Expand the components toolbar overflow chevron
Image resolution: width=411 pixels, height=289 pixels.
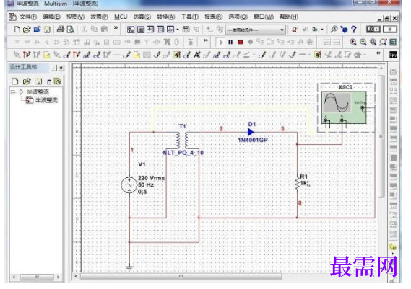(x=206, y=40)
